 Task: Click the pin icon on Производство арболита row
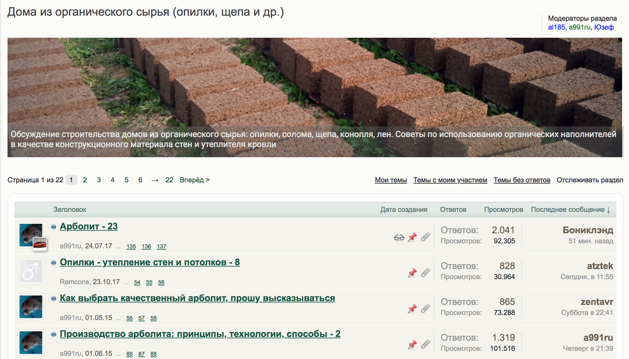coord(414,344)
